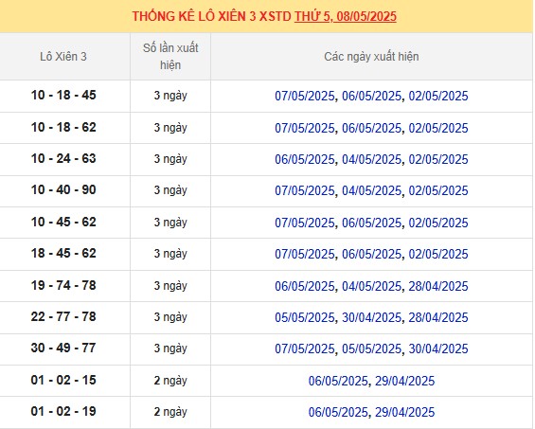The height and width of the screenshot is (429, 535).
Task: Open 02/05/2025 in the 18 - 45 - 62 row
Action: pos(438,254)
